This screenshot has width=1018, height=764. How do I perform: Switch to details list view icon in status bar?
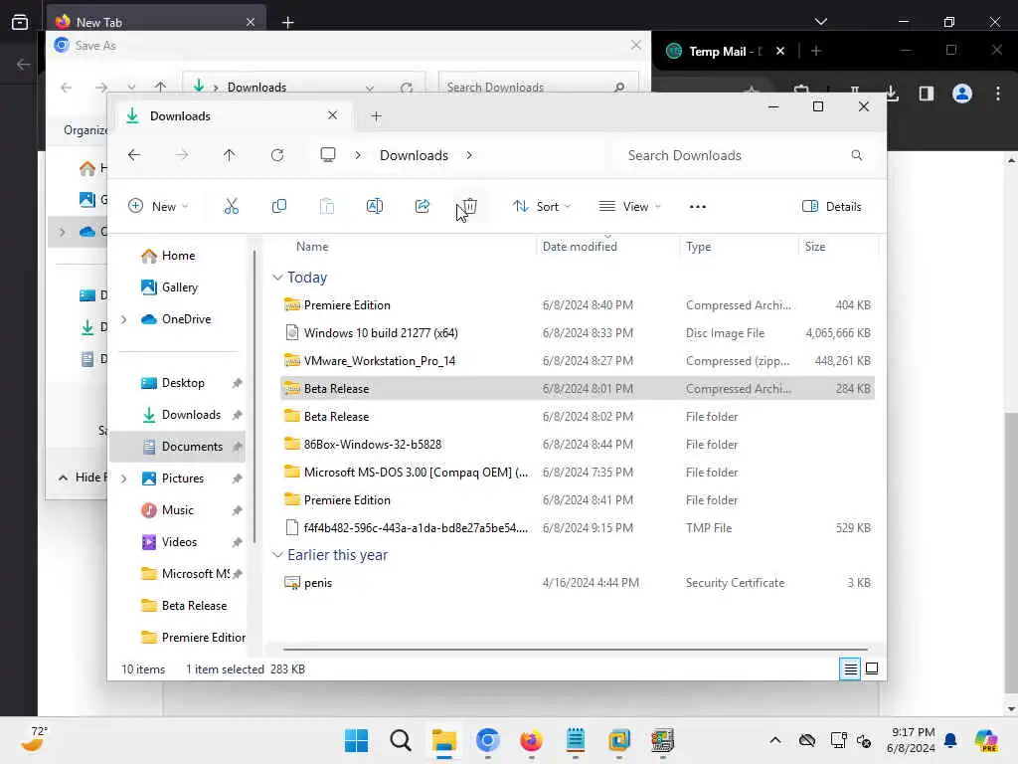850,668
